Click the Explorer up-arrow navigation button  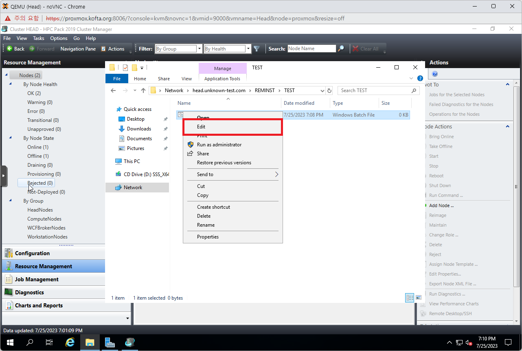pyautogui.click(x=143, y=91)
